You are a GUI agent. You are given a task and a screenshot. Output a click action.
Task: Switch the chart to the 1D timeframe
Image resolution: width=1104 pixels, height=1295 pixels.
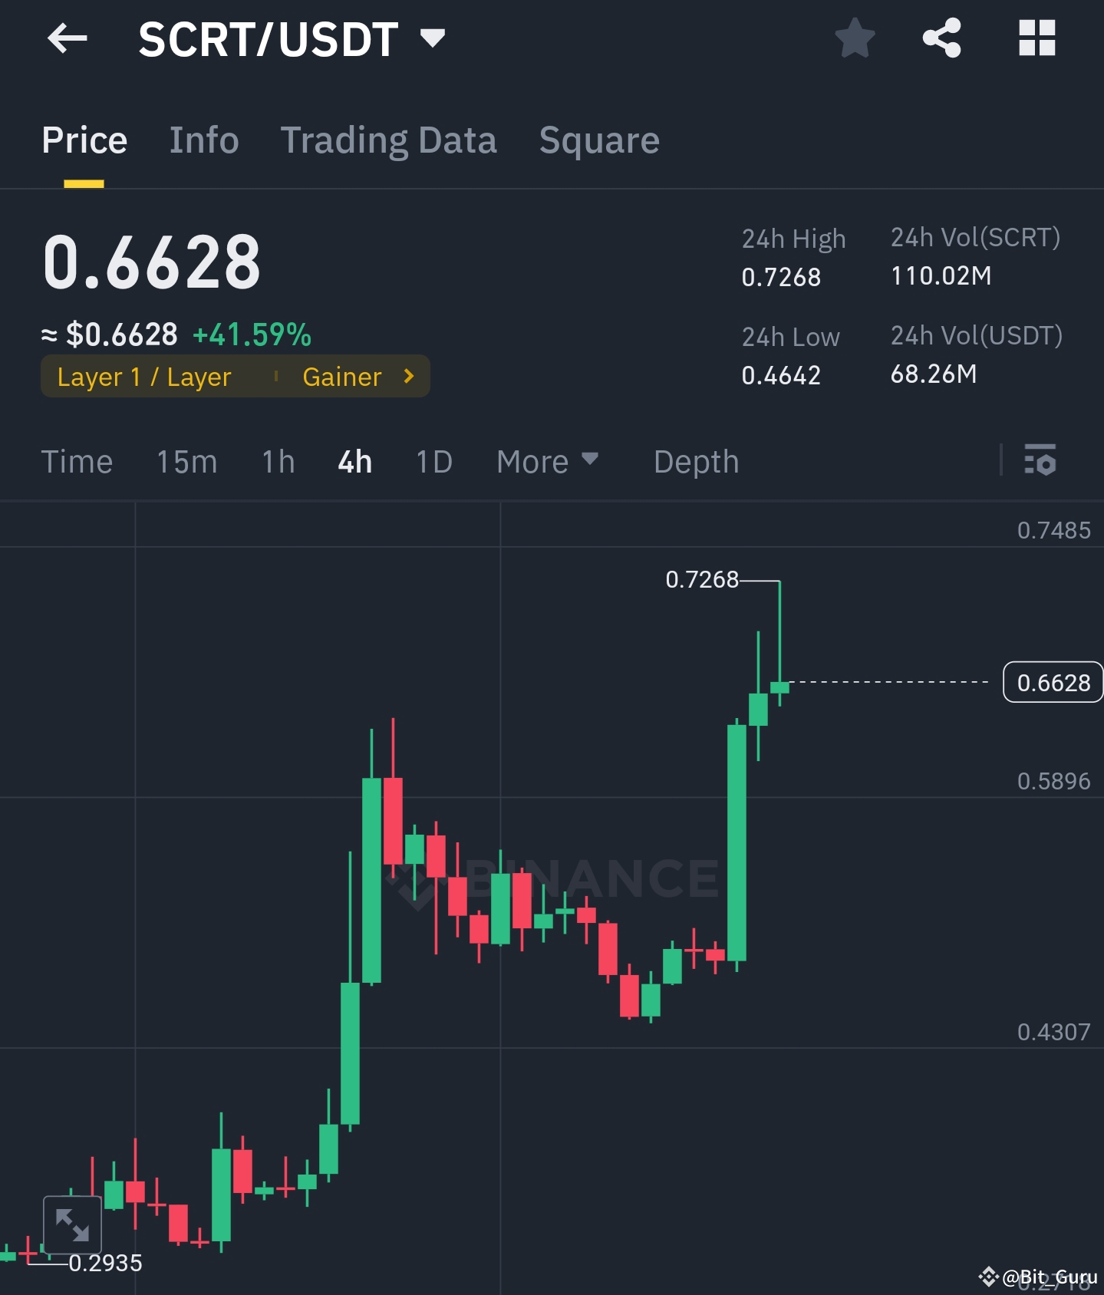[432, 461]
